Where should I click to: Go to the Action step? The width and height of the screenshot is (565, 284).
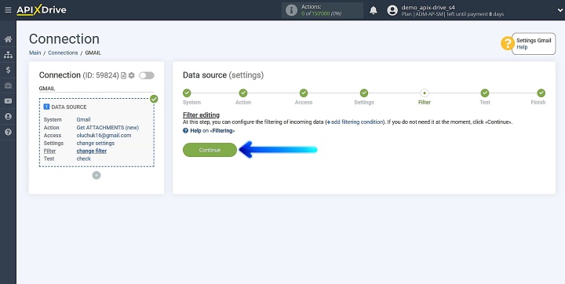[243, 93]
